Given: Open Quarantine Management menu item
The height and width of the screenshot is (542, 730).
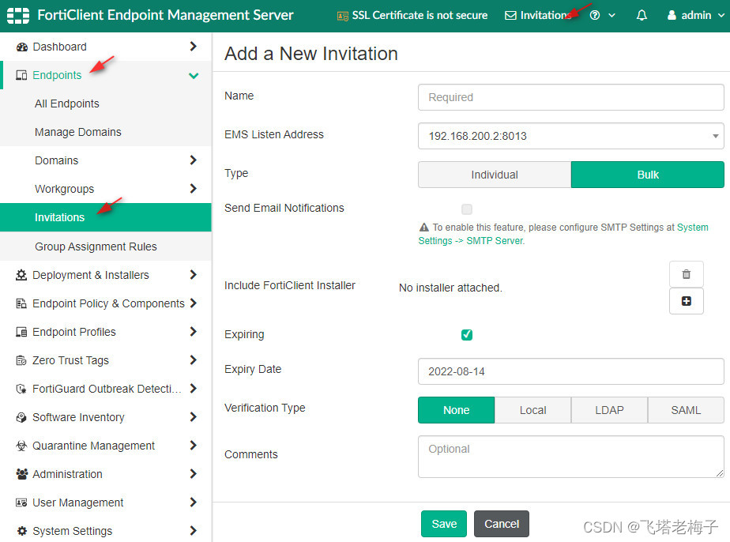Looking at the screenshot, I should pos(93,446).
